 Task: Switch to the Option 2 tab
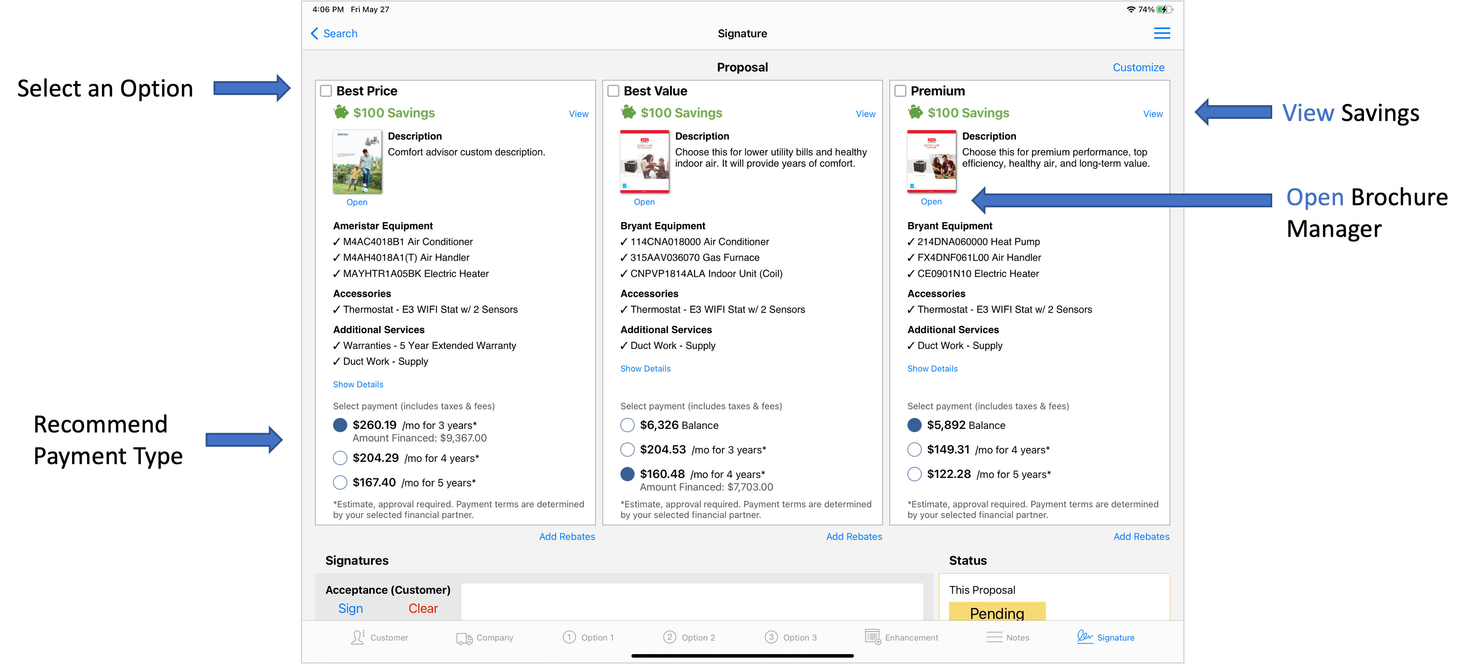(x=689, y=638)
